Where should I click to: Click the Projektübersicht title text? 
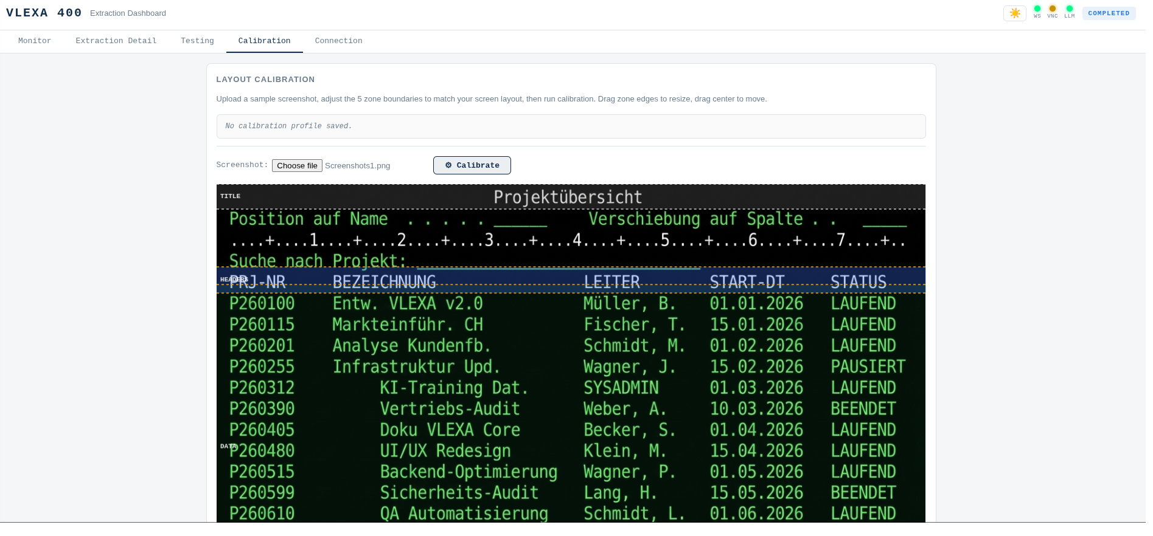(x=568, y=197)
